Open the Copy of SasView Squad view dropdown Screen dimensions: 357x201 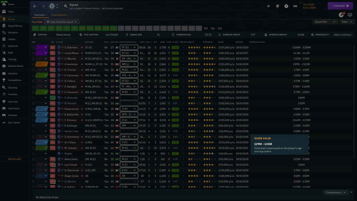(62, 22)
